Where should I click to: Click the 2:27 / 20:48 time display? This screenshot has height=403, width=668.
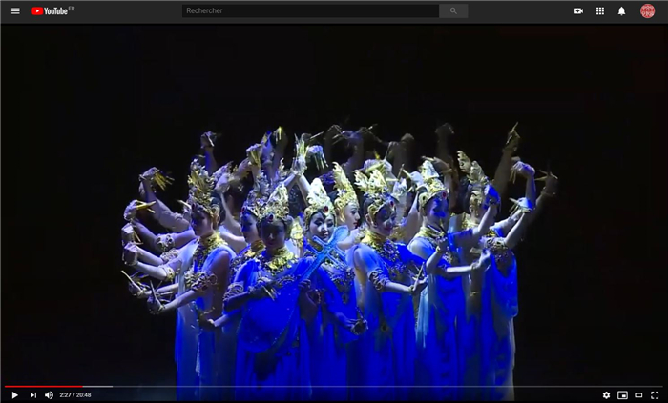(x=75, y=394)
